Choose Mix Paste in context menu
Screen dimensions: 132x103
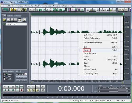(100, 60)
